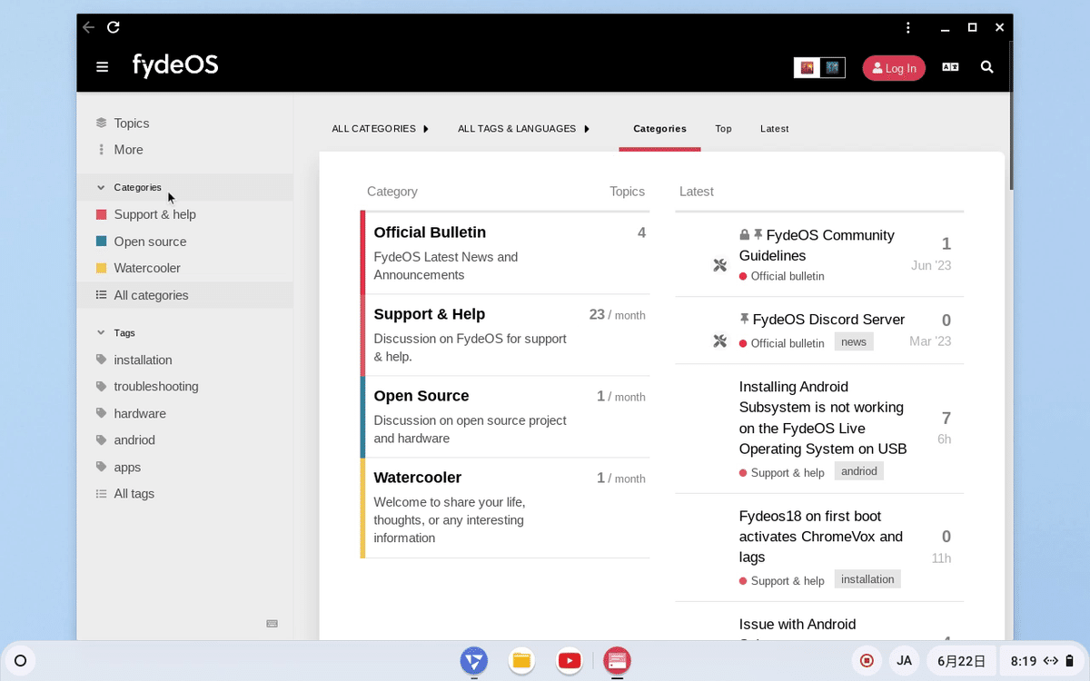The image size is (1090, 681).
Task: Switch to the Latest tab
Action: tap(774, 128)
